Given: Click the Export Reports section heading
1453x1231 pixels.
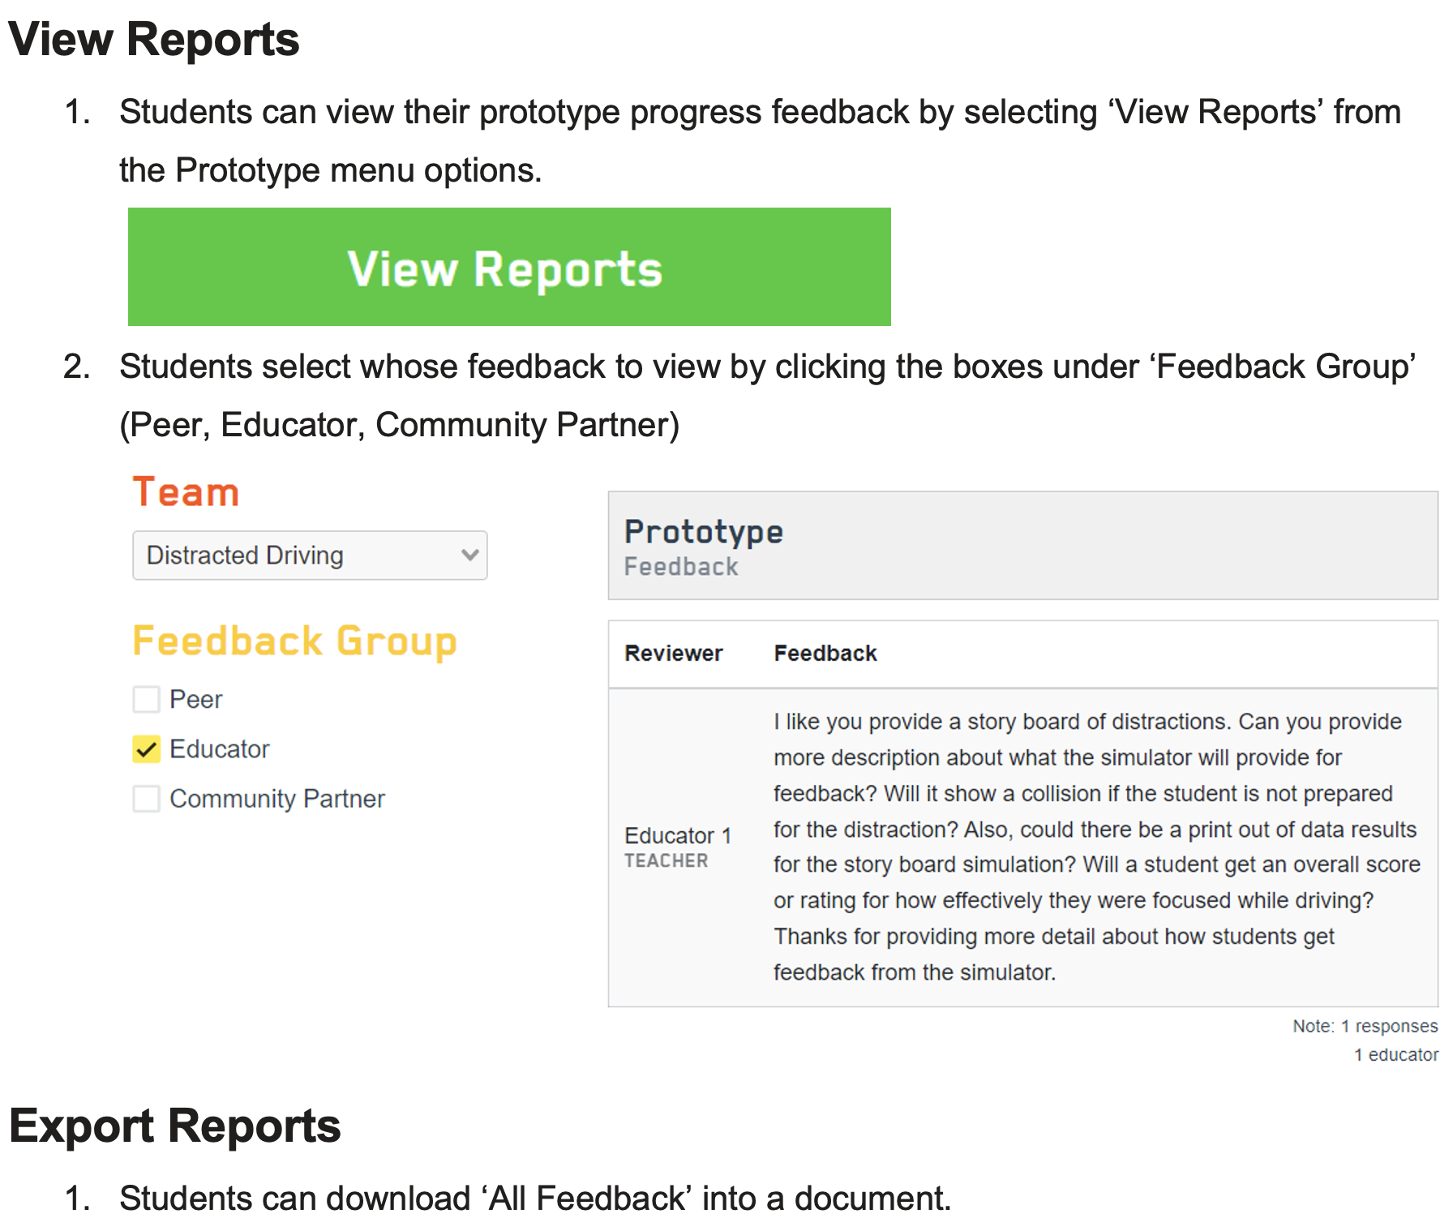Looking at the screenshot, I should tap(175, 1126).
